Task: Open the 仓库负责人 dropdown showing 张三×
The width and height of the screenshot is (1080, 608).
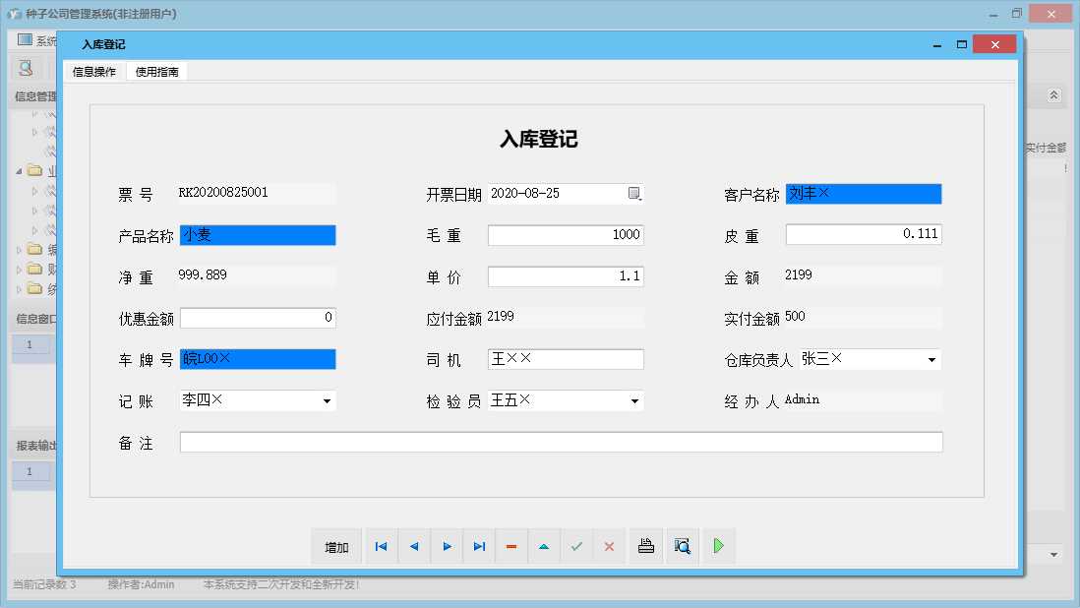Action: click(930, 359)
